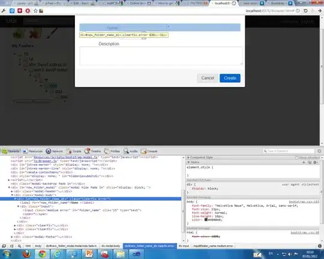324x259 pixels.
Task: Bookmark this page with the star icon
Action: pyautogui.click(x=35, y=11)
